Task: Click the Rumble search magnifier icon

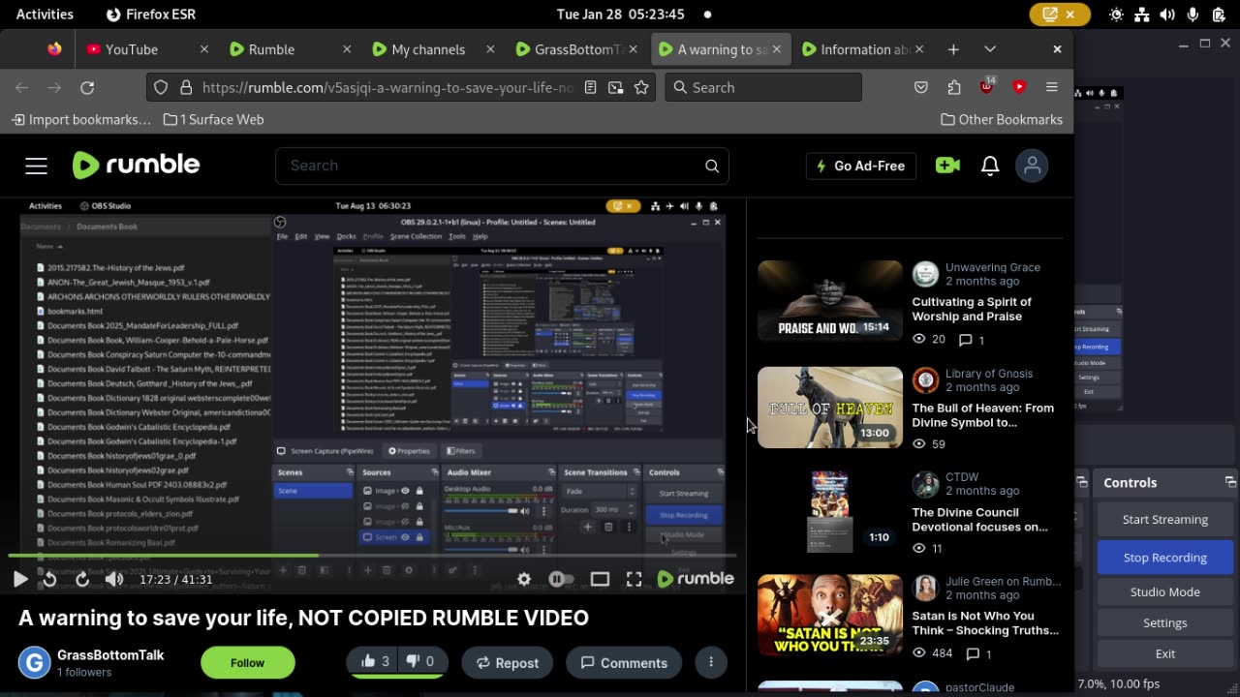Action: tap(712, 166)
